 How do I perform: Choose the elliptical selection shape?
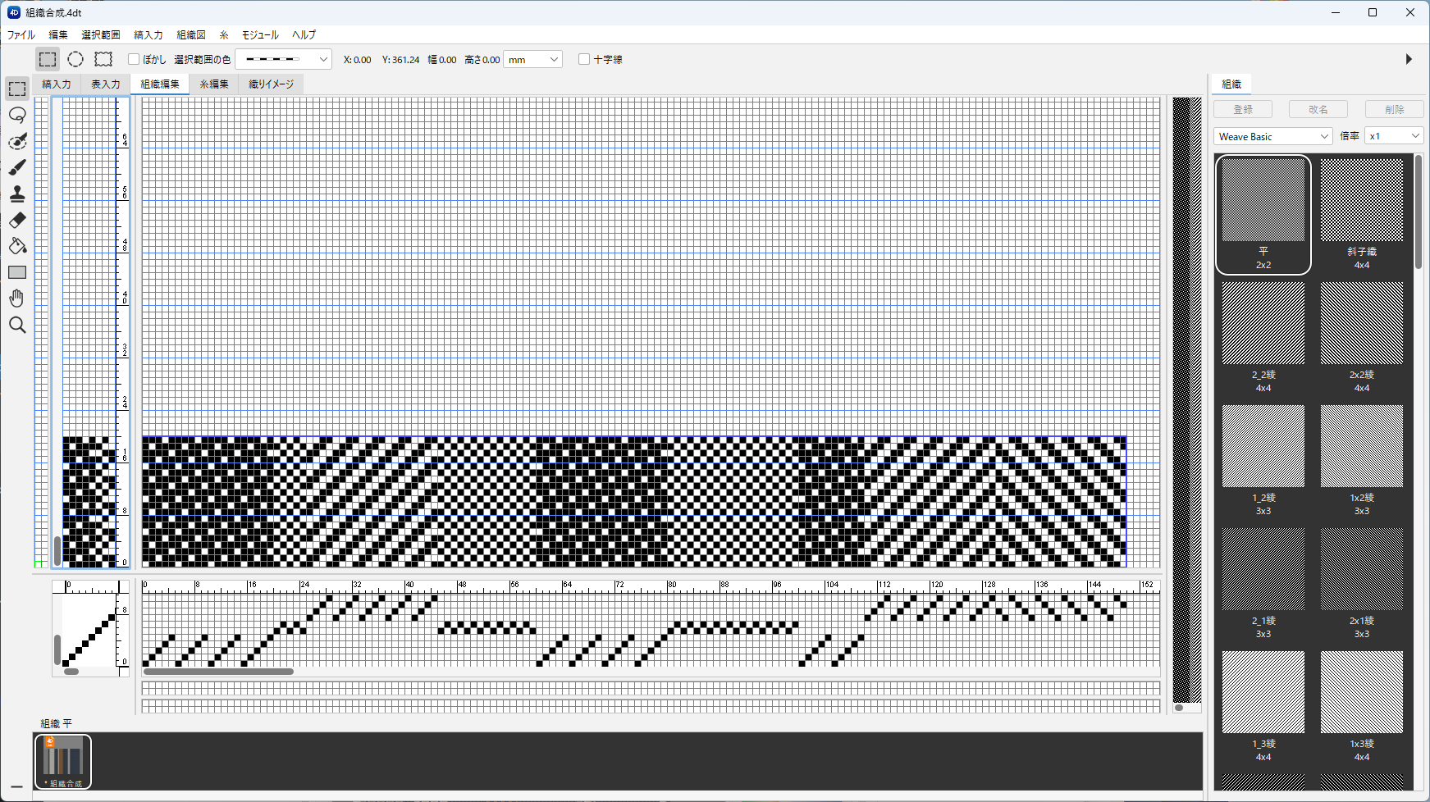tap(75, 59)
